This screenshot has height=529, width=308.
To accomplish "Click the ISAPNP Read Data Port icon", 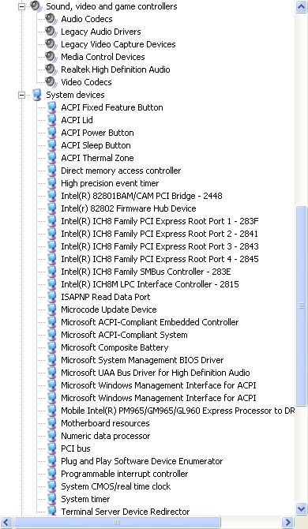I will point(51,297).
